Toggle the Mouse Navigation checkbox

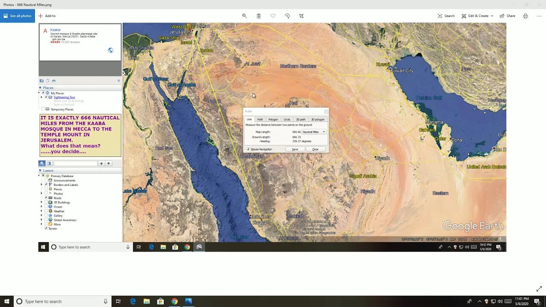point(248,149)
